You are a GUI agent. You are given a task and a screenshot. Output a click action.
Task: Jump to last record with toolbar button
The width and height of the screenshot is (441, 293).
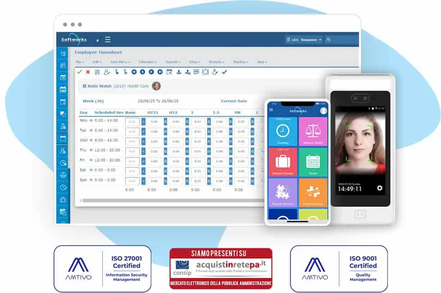[160, 72]
